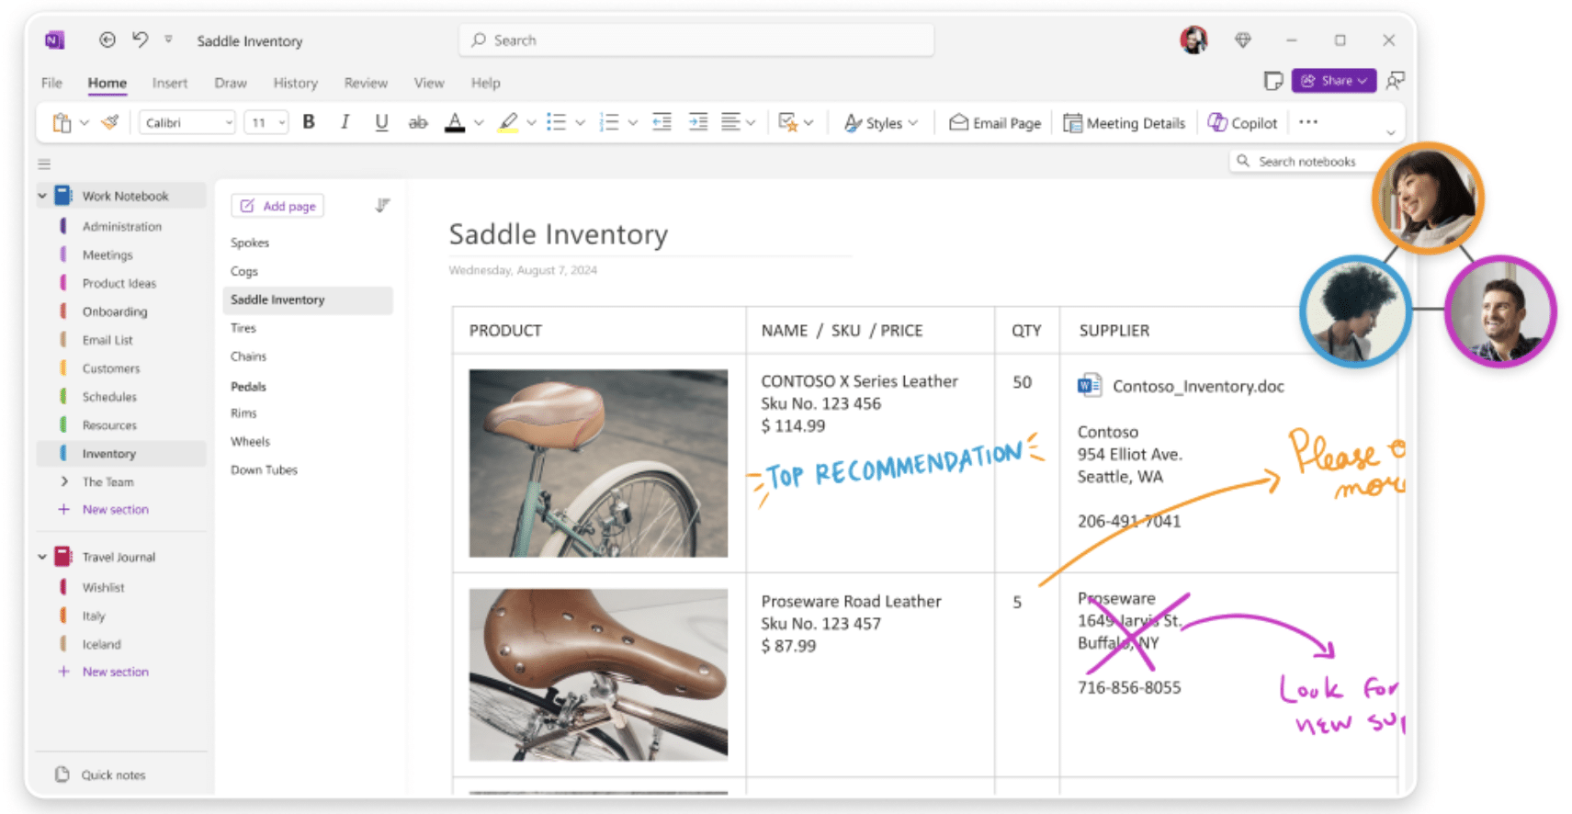Toggle Italic formatting
Viewport: 1572px width, 814px height.
(345, 122)
